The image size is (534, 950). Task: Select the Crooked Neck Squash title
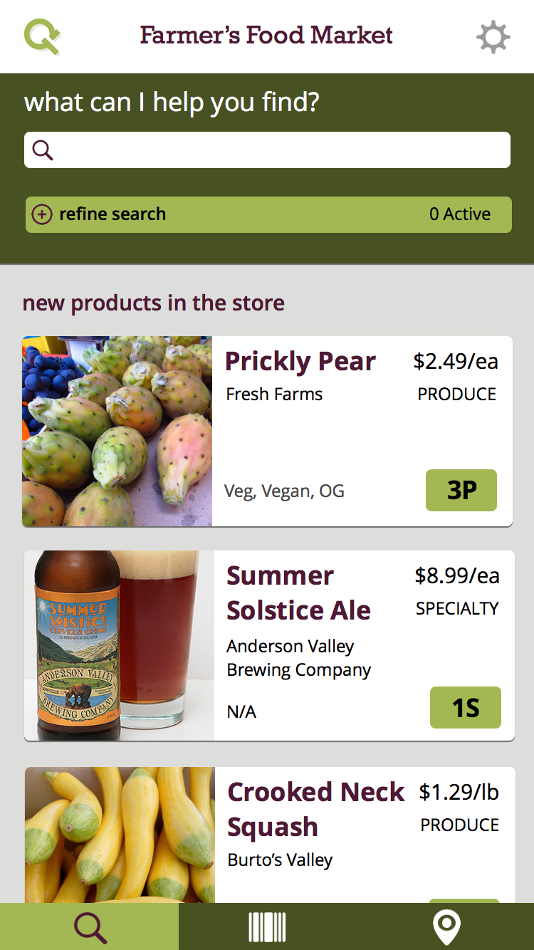315,809
